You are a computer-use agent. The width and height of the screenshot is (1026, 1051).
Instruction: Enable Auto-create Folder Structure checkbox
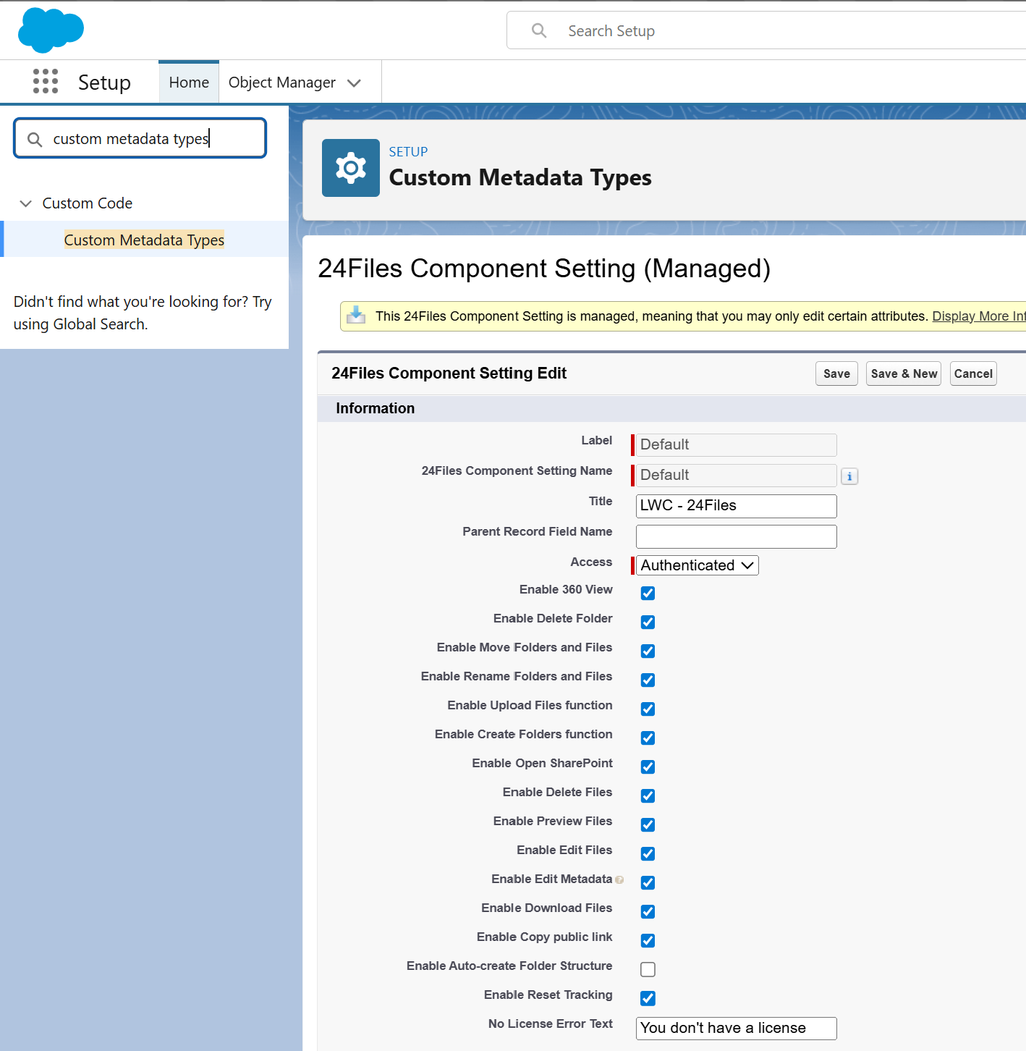coord(648,969)
